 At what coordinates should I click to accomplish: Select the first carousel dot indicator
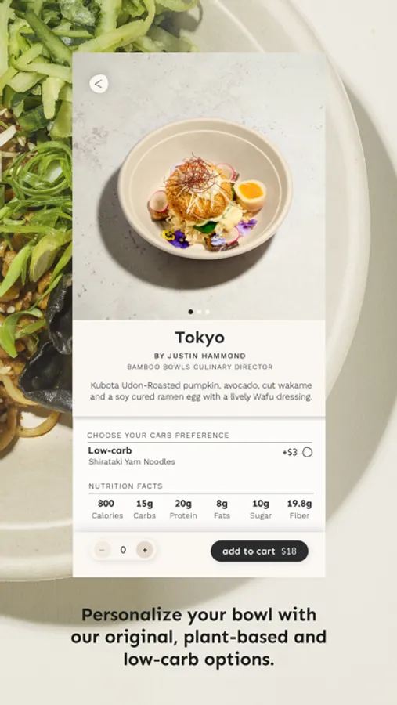point(190,312)
